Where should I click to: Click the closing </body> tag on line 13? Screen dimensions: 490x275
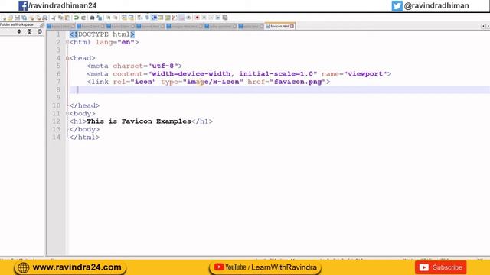84,129
